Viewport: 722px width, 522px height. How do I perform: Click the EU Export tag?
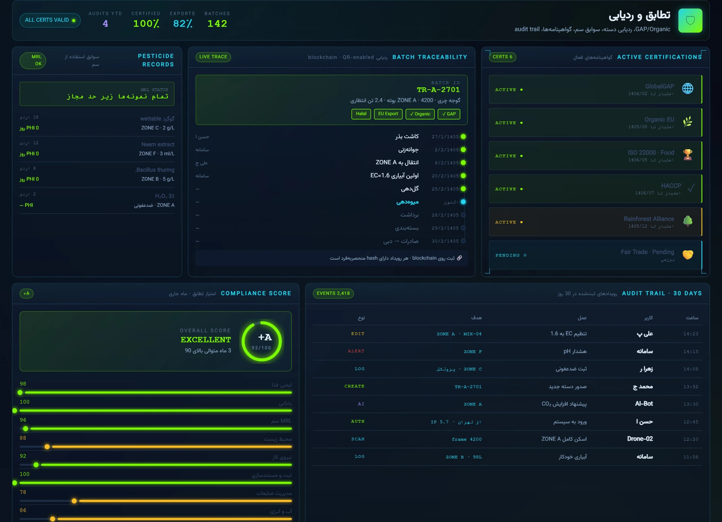click(x=388, y=114)
